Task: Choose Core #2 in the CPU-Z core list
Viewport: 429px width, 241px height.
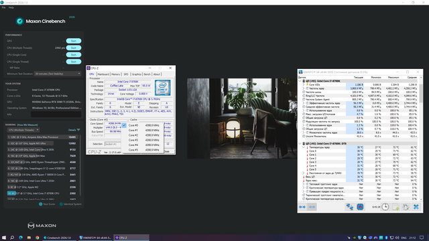Action: point(142,135)
